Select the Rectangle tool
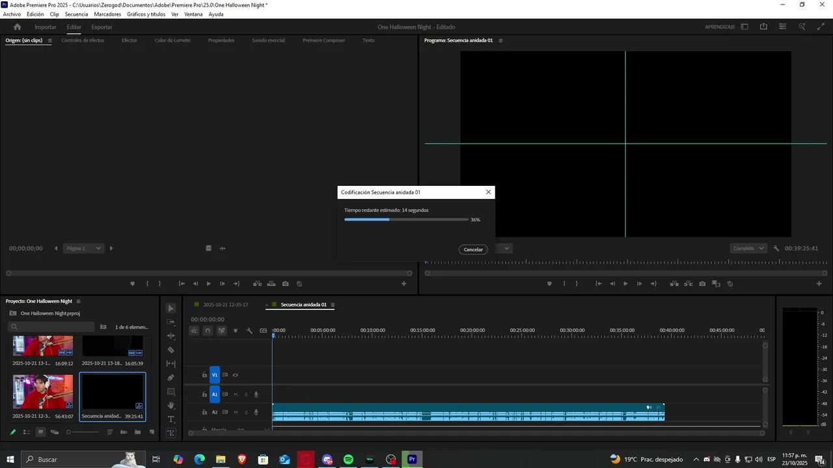This screenshot has height=468, width=833. 171,391
